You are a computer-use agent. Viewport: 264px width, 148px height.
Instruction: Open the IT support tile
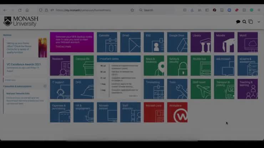pyautogui.click(x=60, y=89)
